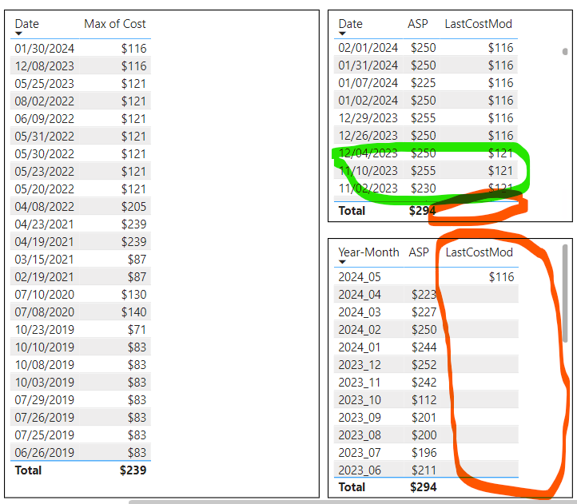Click the 05/23/2022 date row
Screen dimensions: 577x504
pyautogui.click(x=81, y=172)
